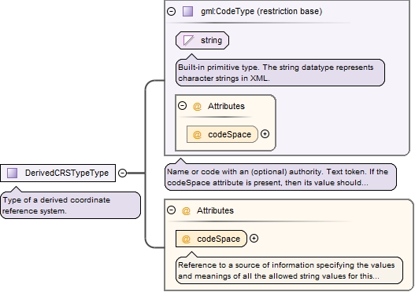
Task: Select the DerivedCRSTypeType label
Action: point(67,173)
